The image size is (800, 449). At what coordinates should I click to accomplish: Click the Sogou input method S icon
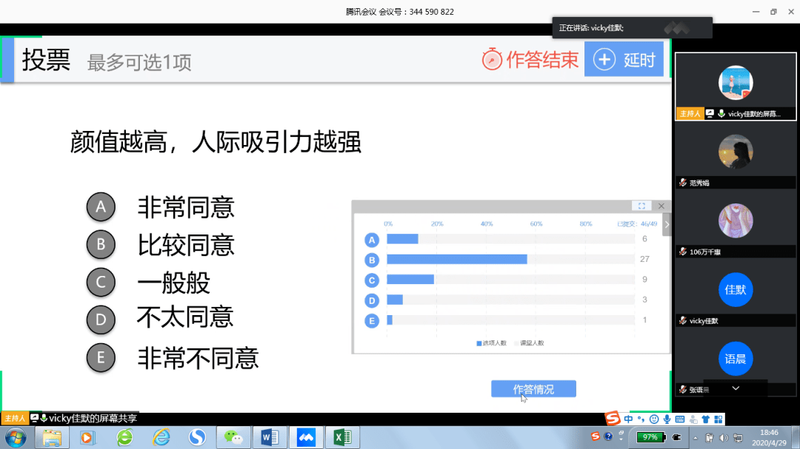(x=613, y=419)
